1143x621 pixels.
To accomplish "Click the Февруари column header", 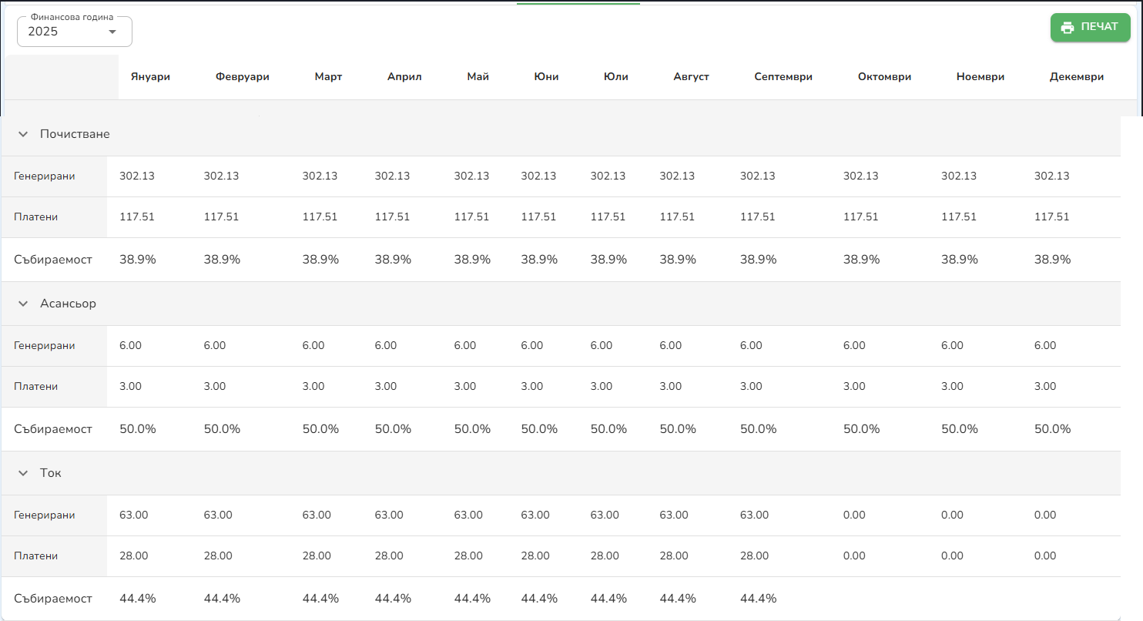I will coord(243,76).
